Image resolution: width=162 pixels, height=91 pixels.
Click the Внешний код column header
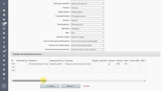pos(22,61)
